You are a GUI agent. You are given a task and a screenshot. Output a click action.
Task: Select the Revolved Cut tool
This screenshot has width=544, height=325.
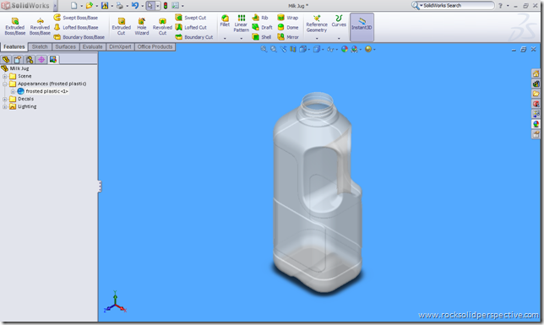tap(162, 26)
